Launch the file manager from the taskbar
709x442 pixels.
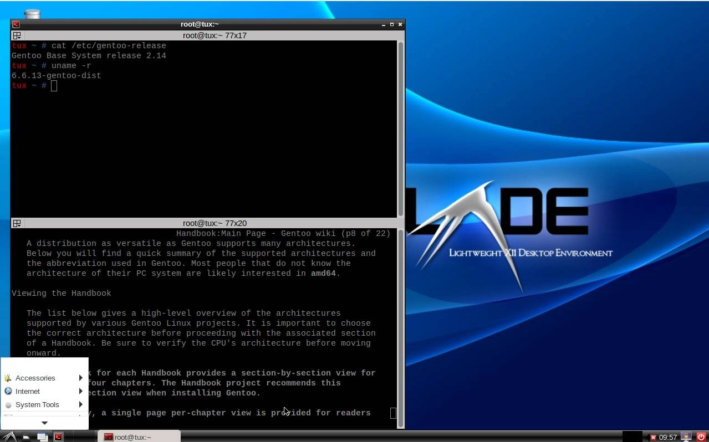(x=26, y=437)
